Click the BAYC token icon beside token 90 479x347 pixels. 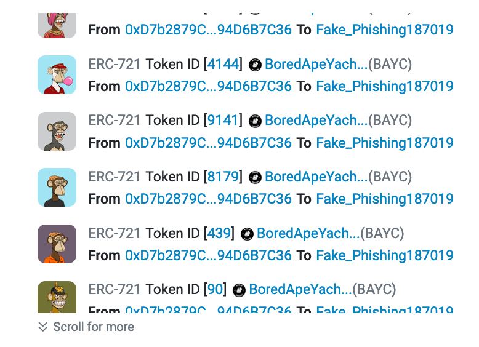pos(239,290)
